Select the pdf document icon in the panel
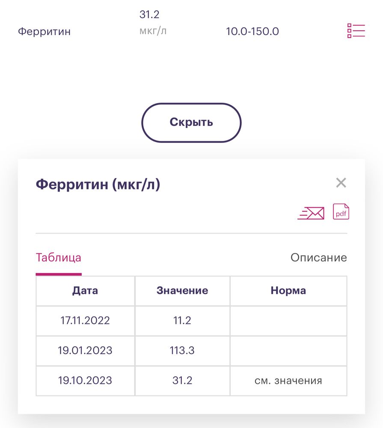This screenshot has height=428, width=383. tap(341, 211)
